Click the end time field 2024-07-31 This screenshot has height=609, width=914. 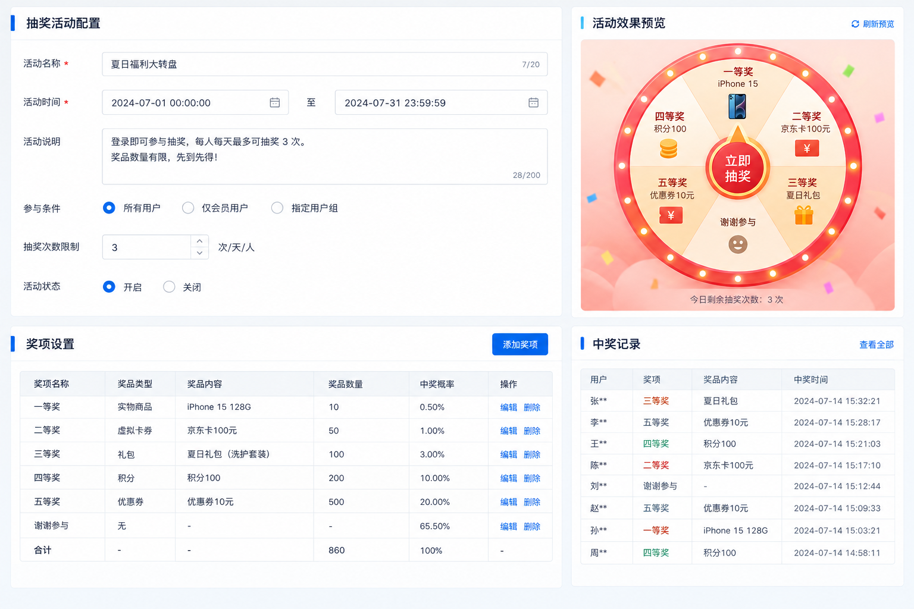[x=441, y=102]
